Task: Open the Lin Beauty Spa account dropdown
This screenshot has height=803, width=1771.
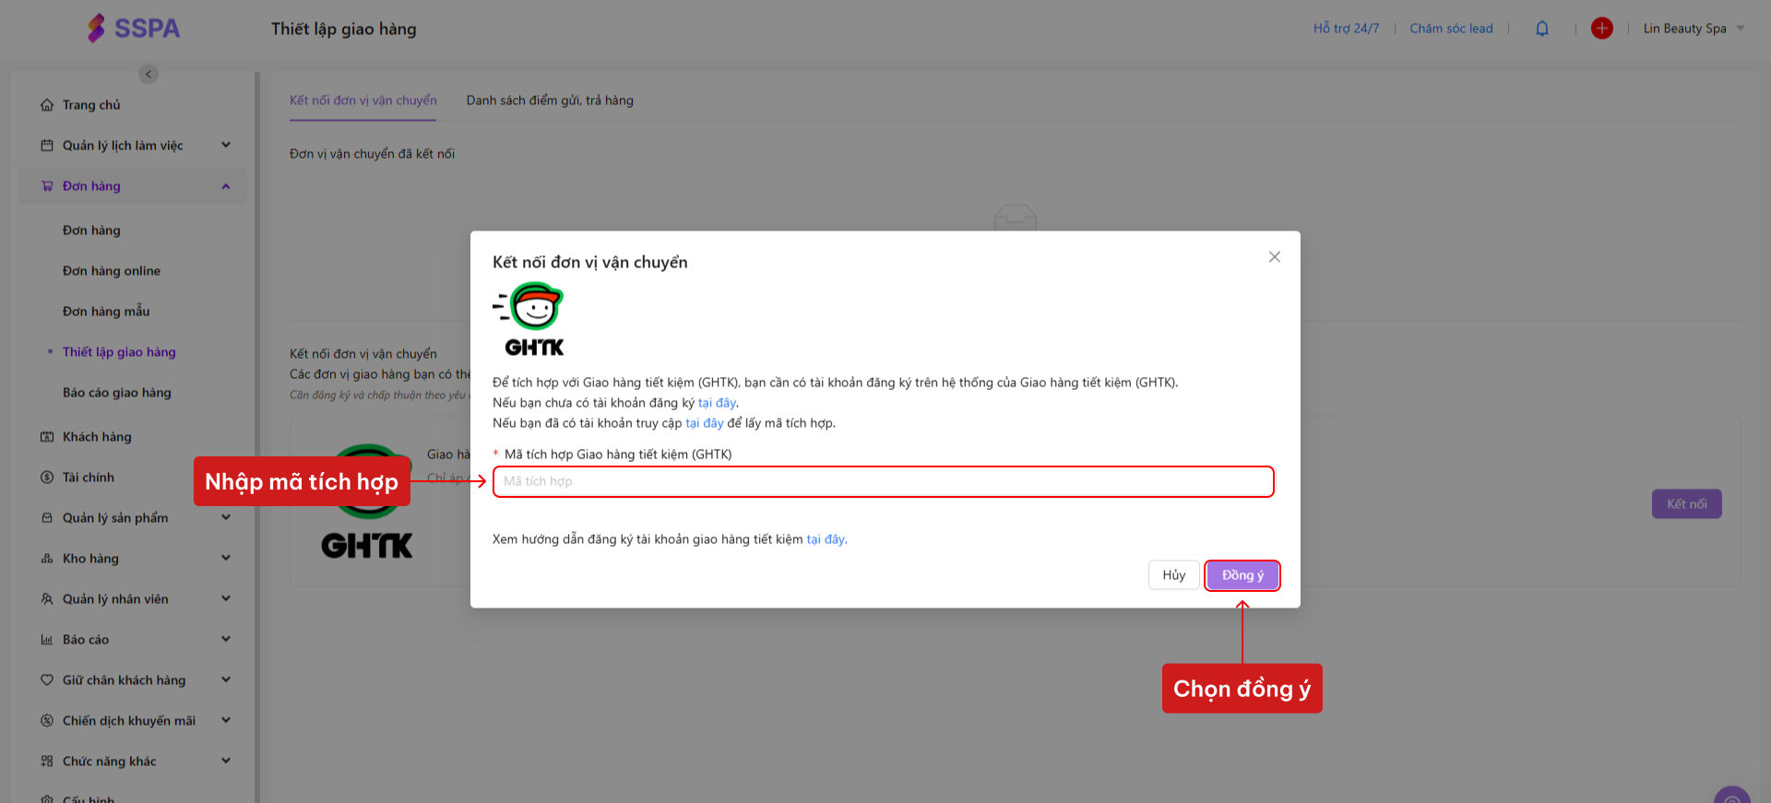Action: pyautogui.click(x=1694, y=29)
